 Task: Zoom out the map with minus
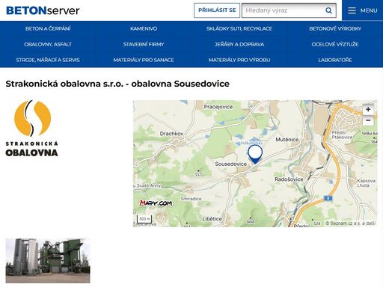pos(368,120)
